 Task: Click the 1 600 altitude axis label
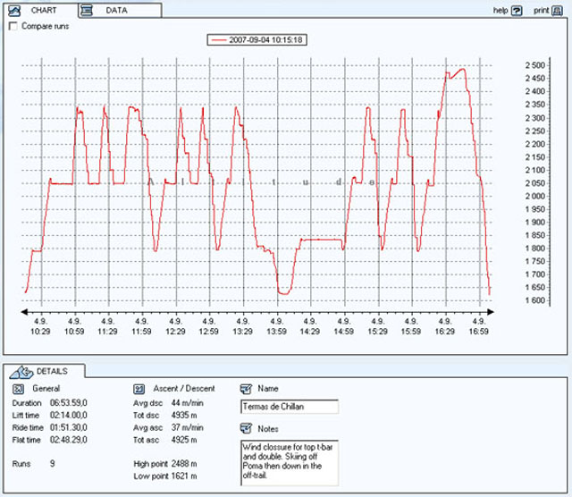click(535, 300)
